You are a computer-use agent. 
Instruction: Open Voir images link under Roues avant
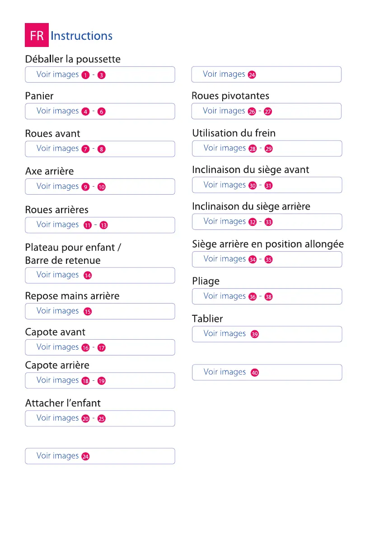tap(57, 149)
